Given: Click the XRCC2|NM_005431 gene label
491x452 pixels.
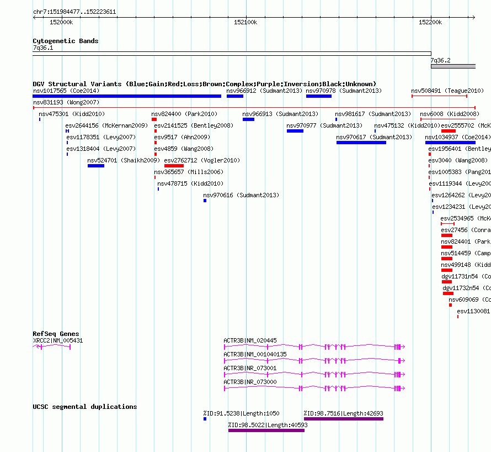Looking at the screenshot, I should [58, 340].
